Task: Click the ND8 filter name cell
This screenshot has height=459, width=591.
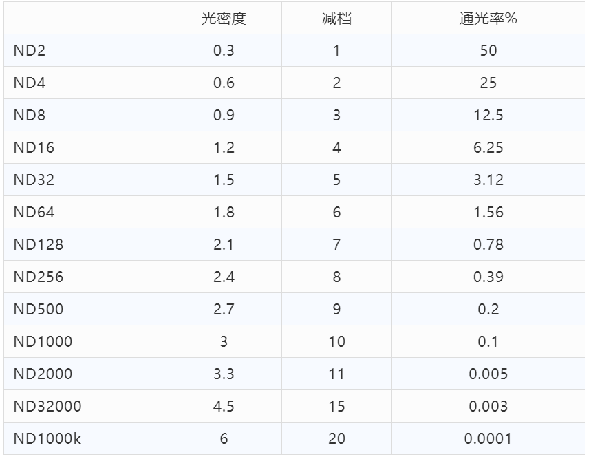Action: (30, 116)
